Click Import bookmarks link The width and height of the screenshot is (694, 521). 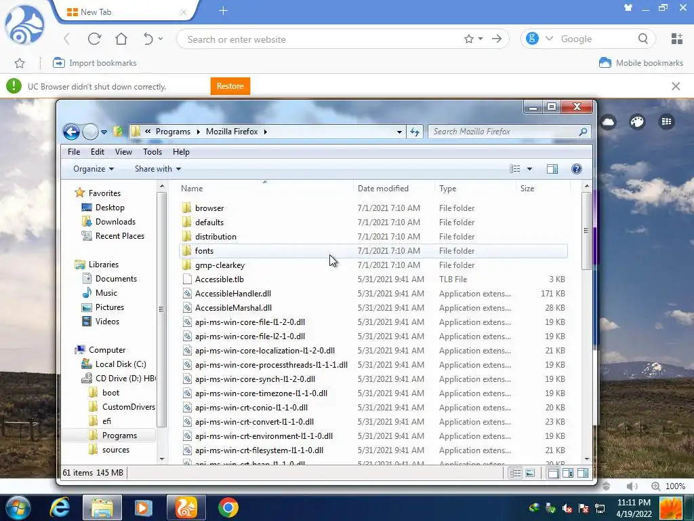[94, 63]
